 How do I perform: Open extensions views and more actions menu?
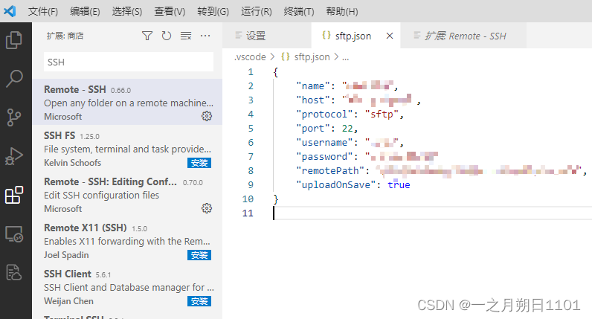(x=205, y=36)
